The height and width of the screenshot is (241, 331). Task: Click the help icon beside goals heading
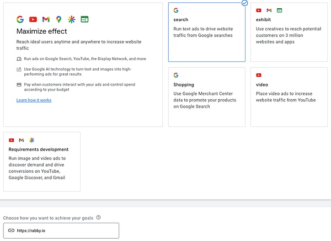point(98,217)
